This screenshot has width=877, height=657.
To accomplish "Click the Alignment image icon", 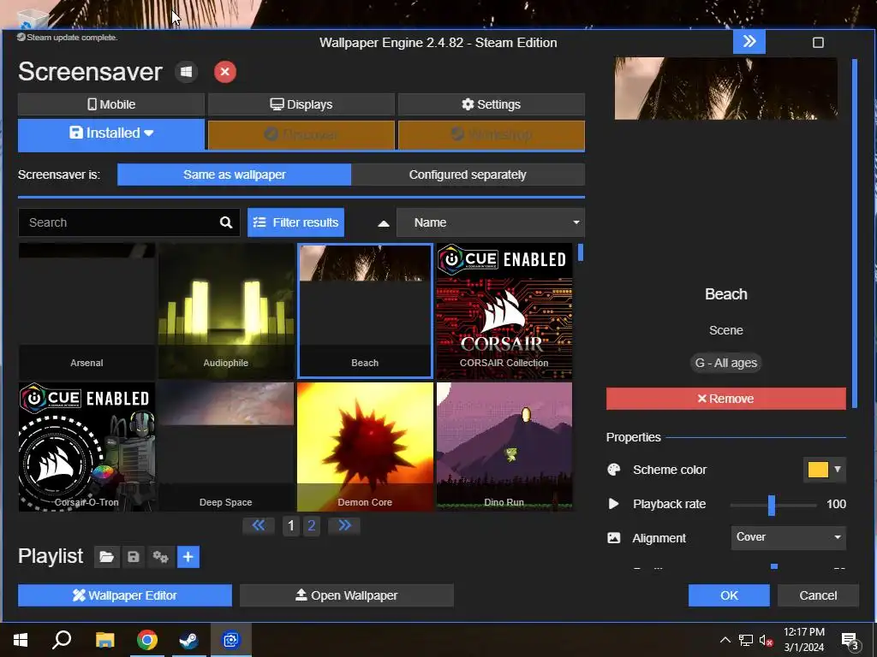I will click(x=613, y=538).
